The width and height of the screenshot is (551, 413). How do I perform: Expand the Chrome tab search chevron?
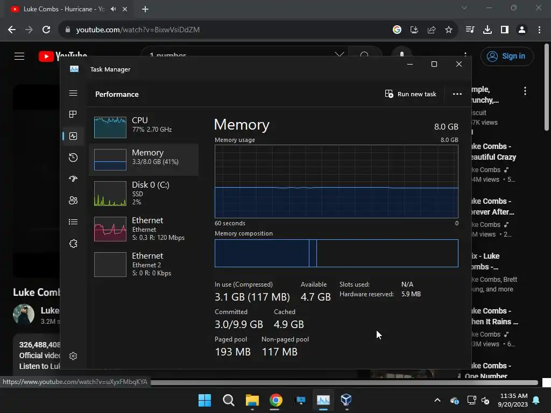coord(464,8)
